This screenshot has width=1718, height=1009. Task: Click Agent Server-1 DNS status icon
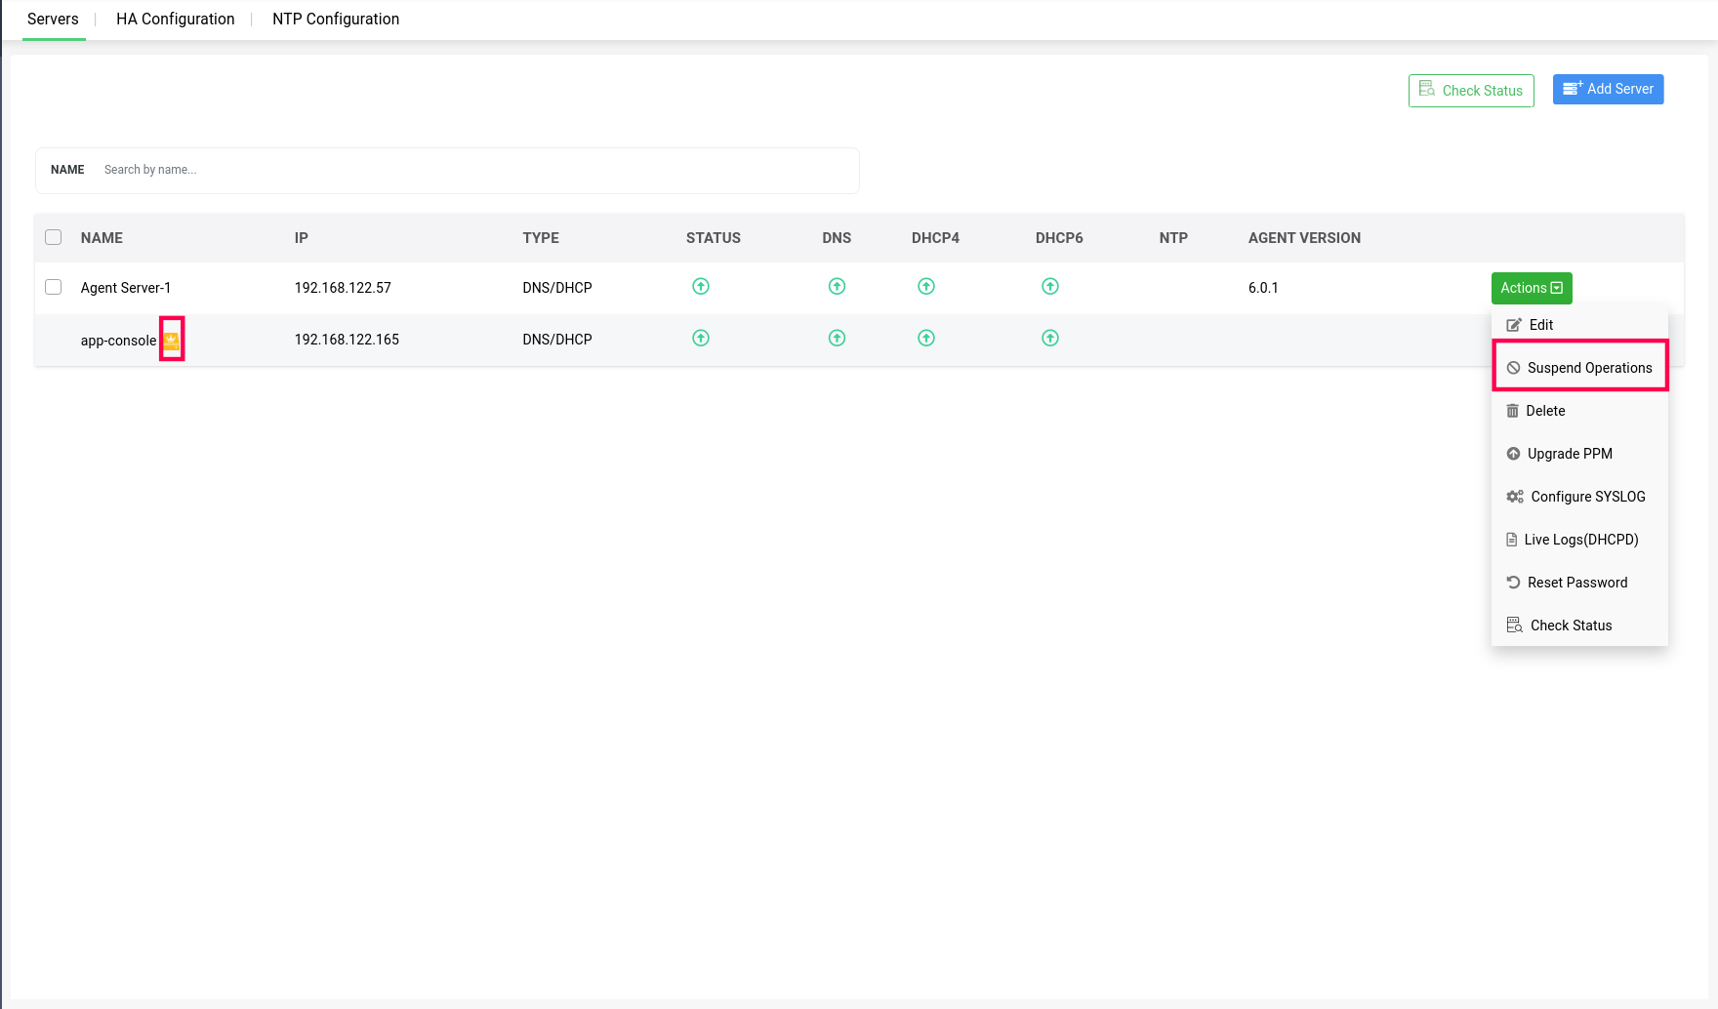[837, 287]
